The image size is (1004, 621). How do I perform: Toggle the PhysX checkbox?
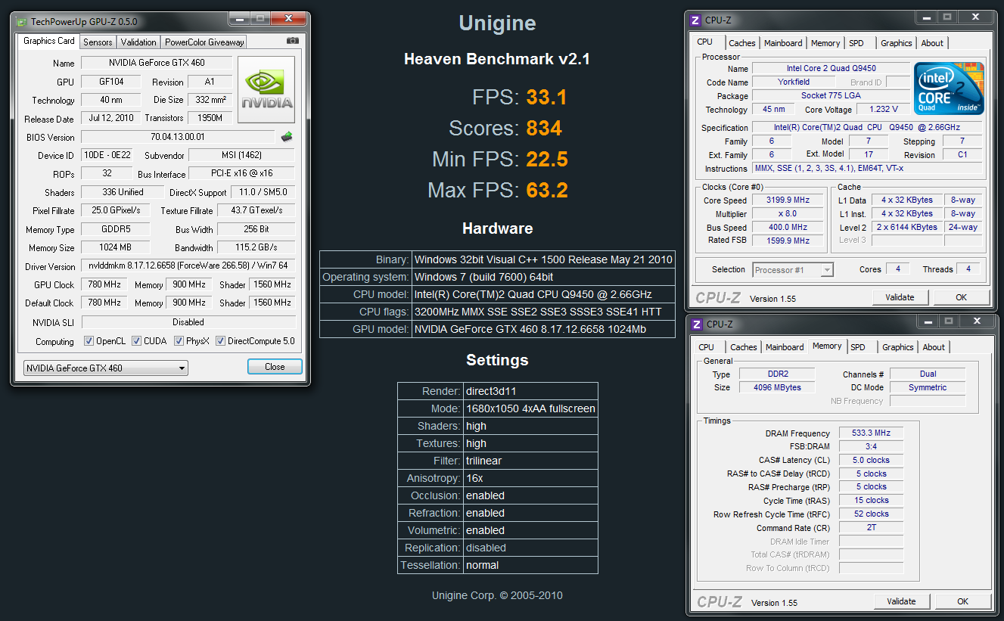pos(179,341)
